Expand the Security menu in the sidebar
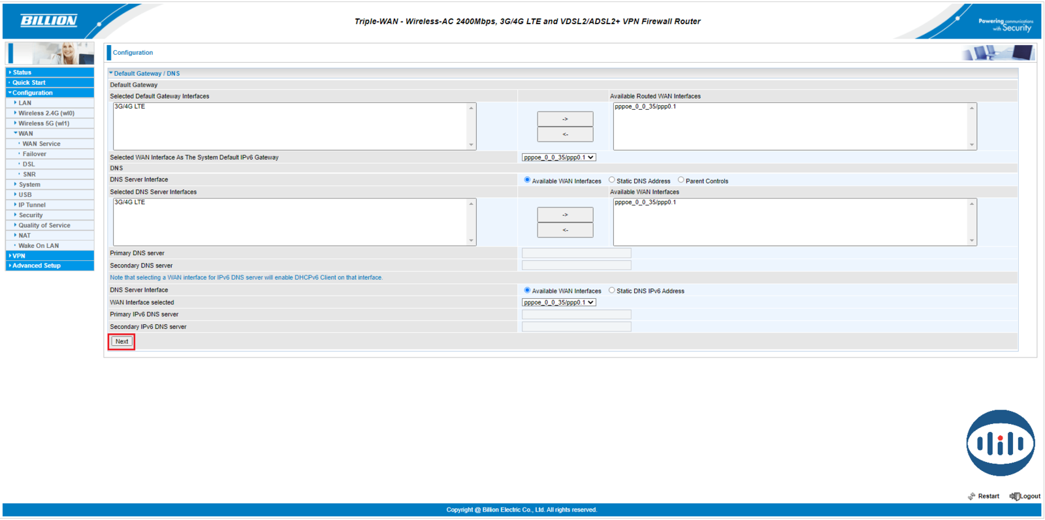The image size is (1045, 520). (x=31, y=215)
